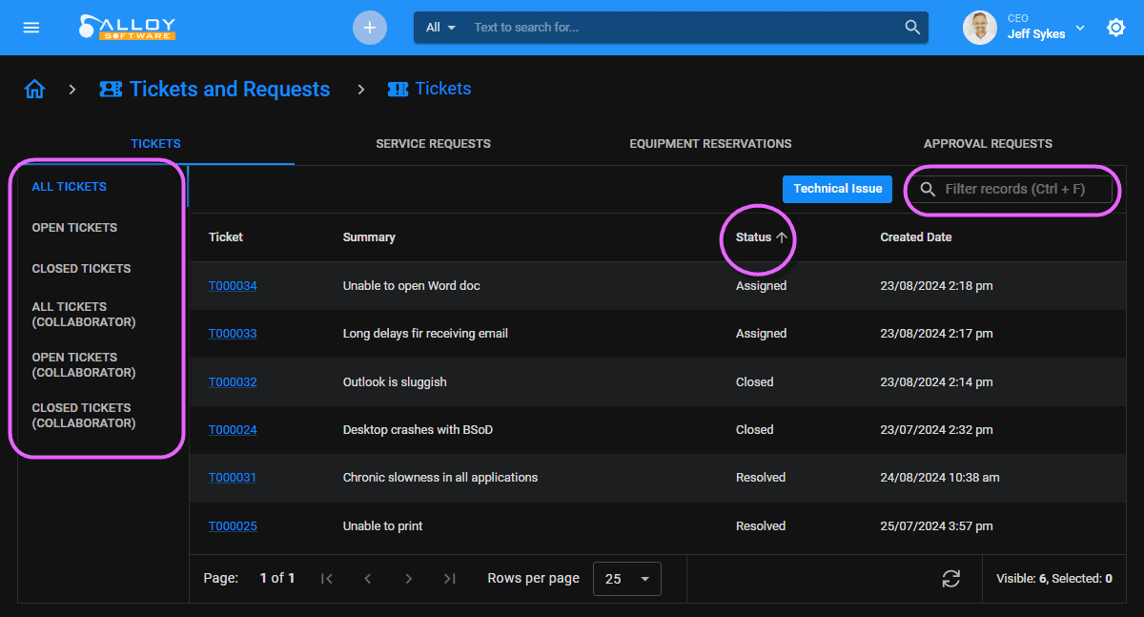This screenshot has width=1144, height=617.
Task: Click summary 'Outlook is sluggish'
Action: tap(395, 382)
